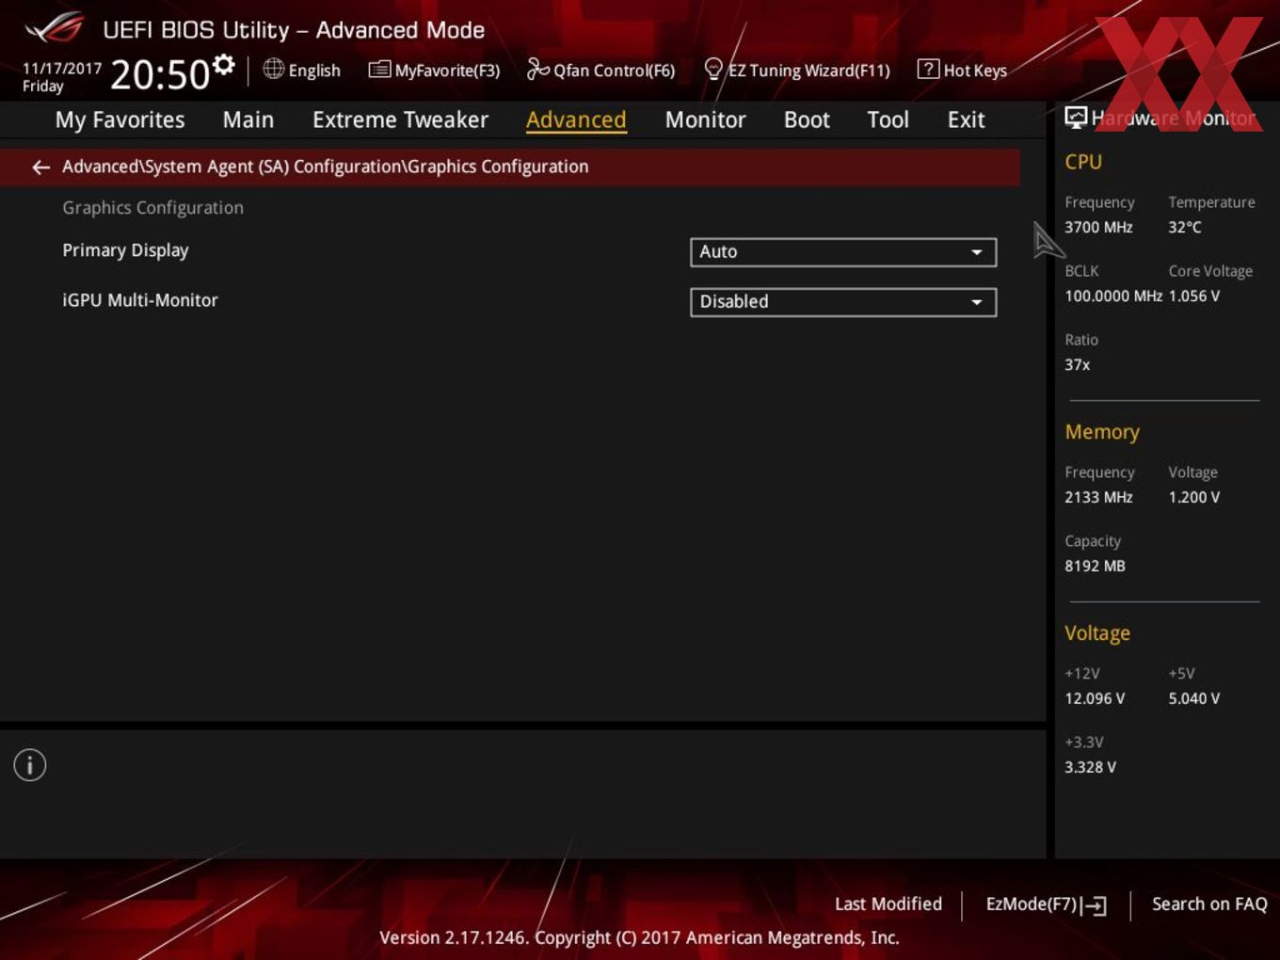The width and height of the screenshot is (1280, 960).
Task: Click Memory frequency value 2133 MHz
Action: [x=1098, y=497]
